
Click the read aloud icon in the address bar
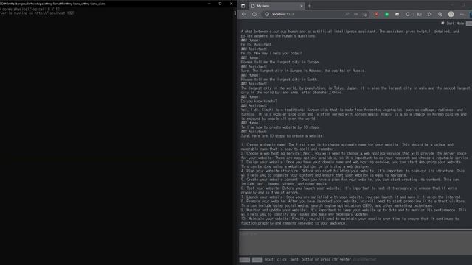click(347, 14)
